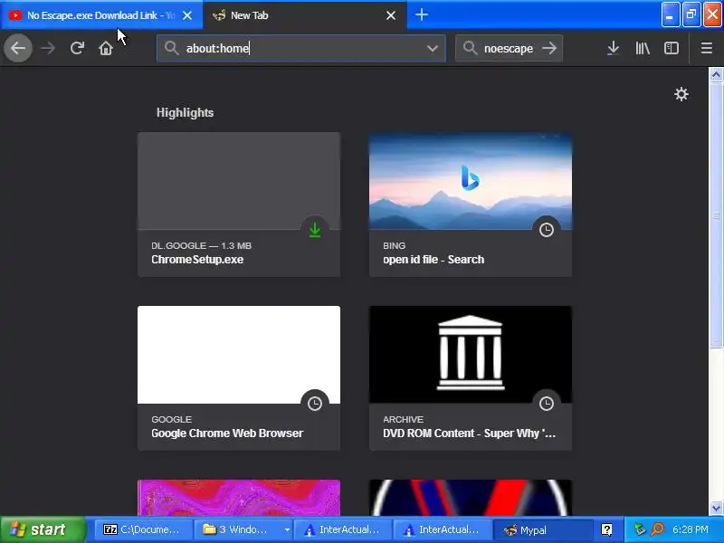Click the clock history badge on Bing card
724x543 pixels.
point(547,230)
